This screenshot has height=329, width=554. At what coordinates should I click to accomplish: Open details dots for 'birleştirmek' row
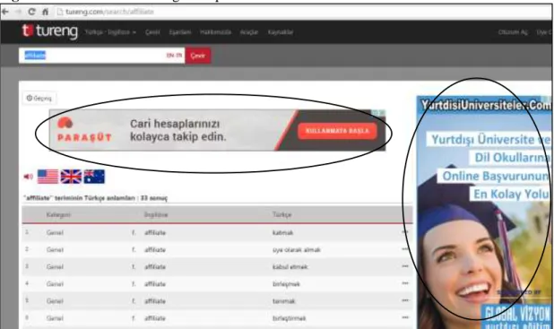pyautogui.click(x=405, y=317)
